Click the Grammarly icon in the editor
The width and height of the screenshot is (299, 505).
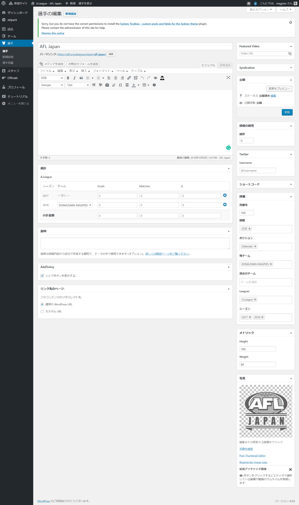point(228,148)
